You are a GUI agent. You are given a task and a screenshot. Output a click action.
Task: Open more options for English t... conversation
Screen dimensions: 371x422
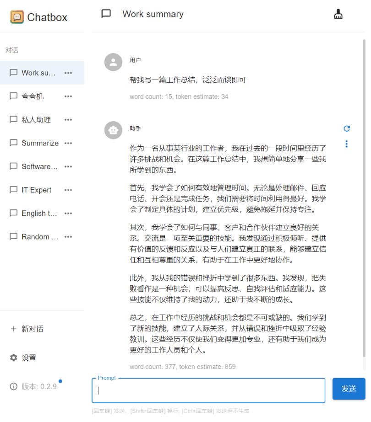(68, 214)
